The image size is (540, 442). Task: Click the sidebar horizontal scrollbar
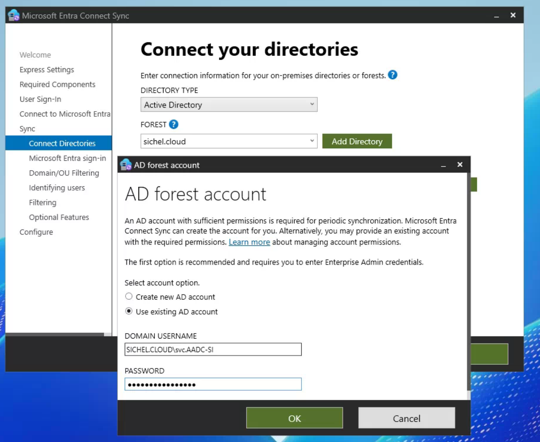[x=55, y=334]
